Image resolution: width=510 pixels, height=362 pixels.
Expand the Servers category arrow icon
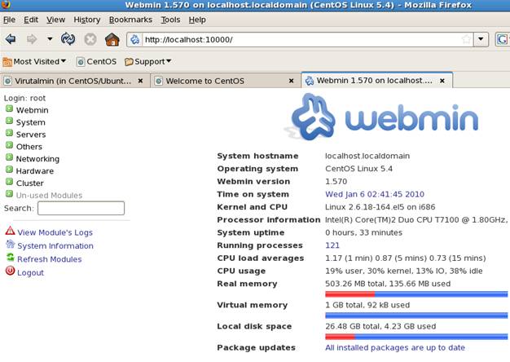[x=10, y=133]
